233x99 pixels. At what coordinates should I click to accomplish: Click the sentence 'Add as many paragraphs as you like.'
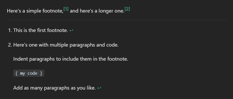(x=54, y=88)
